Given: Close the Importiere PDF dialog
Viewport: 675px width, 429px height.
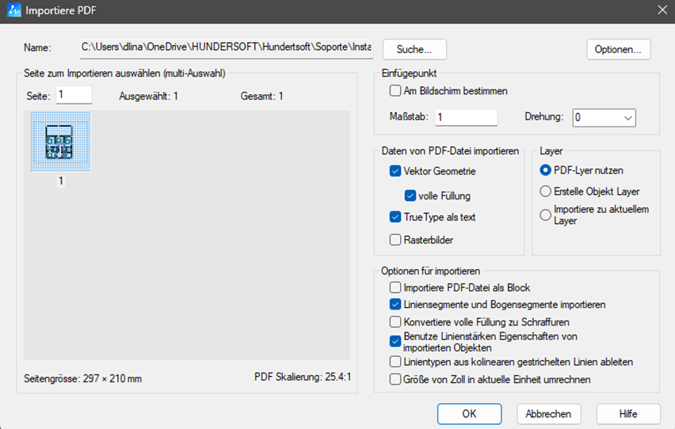Looking at the screenshot, I should tap(662, 10).
